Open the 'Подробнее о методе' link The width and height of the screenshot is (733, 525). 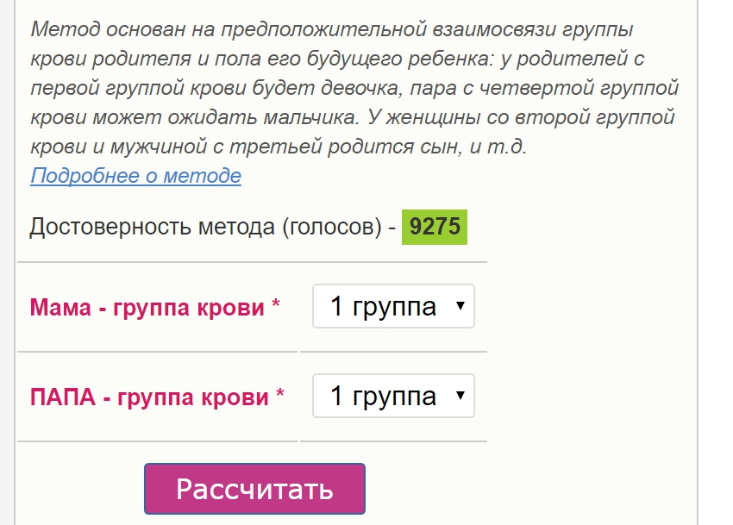135,176
